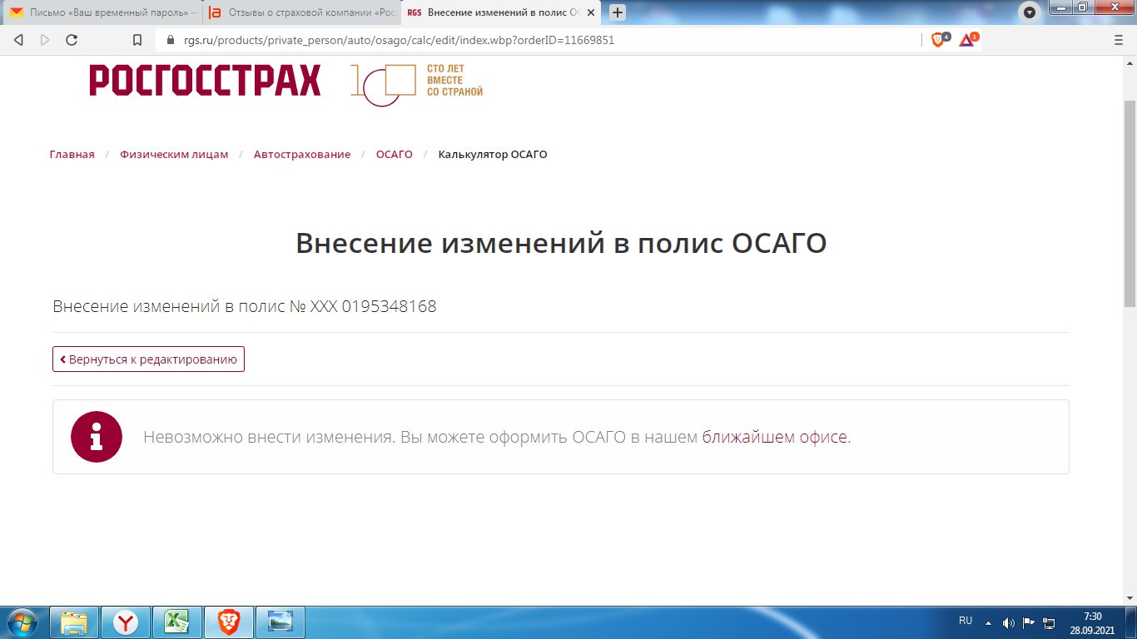Image resolution: width=1137 pixels, height=639 pixels.
Task: Click the round info icon in the notice
Action: 97,437
